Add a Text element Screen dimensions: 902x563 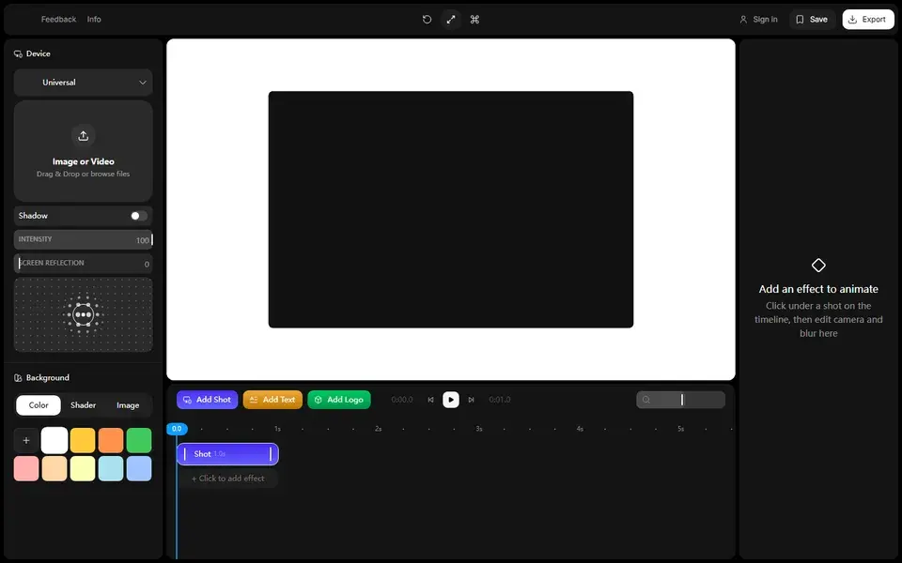point(272,400)
